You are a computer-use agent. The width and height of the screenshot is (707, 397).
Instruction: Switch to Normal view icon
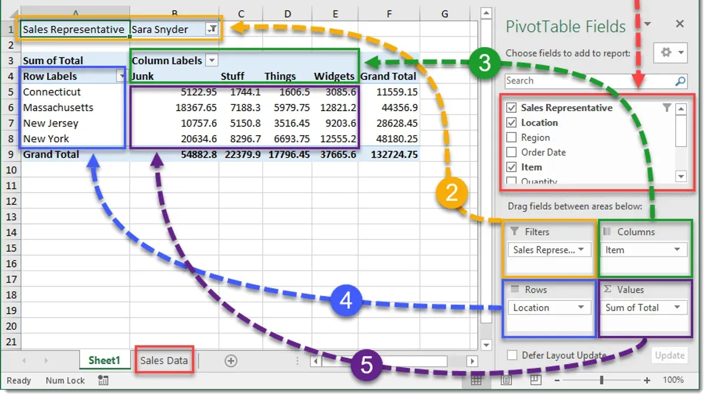[476, 381]
